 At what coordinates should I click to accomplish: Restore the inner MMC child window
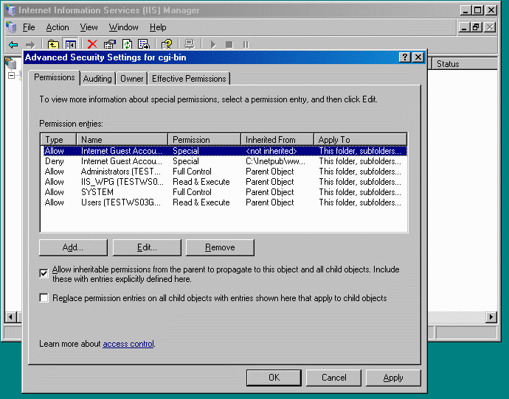coord(477,27)
